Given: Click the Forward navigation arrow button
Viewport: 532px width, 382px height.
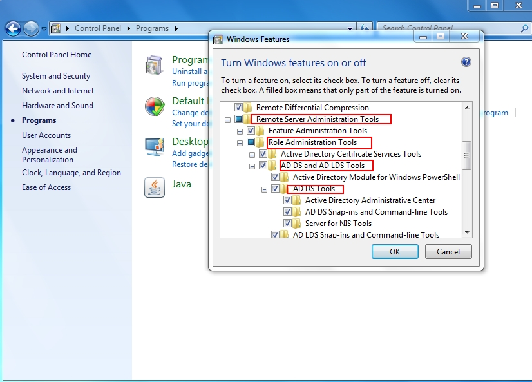Looking at the screenshot, I should [x=31, y=29].
